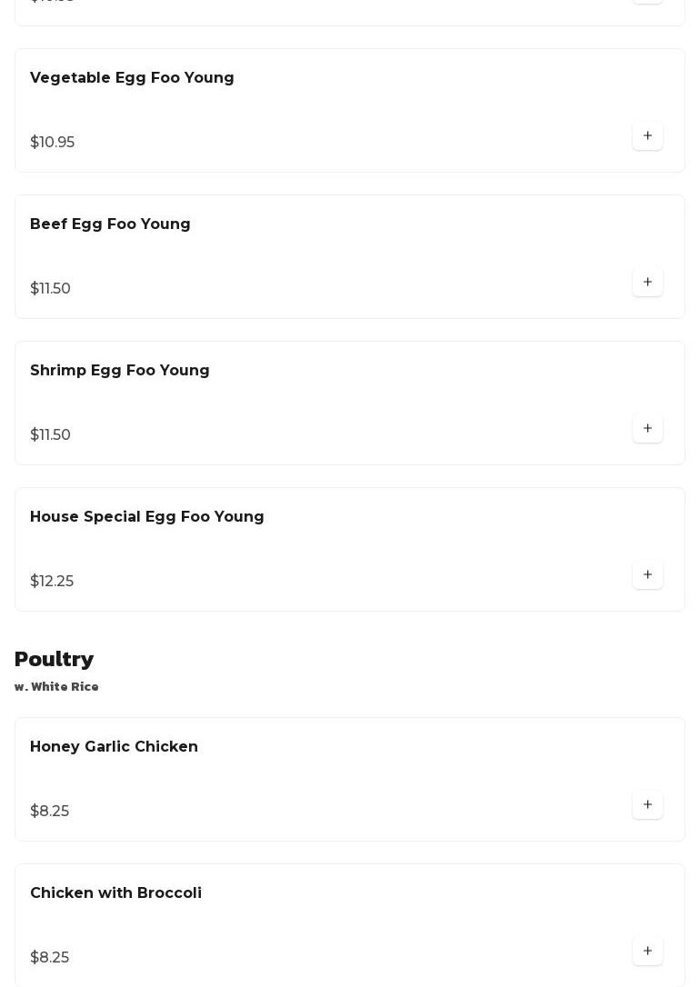Add Vegetable Egg Foo Young to cart

click(x=647, y=136)
